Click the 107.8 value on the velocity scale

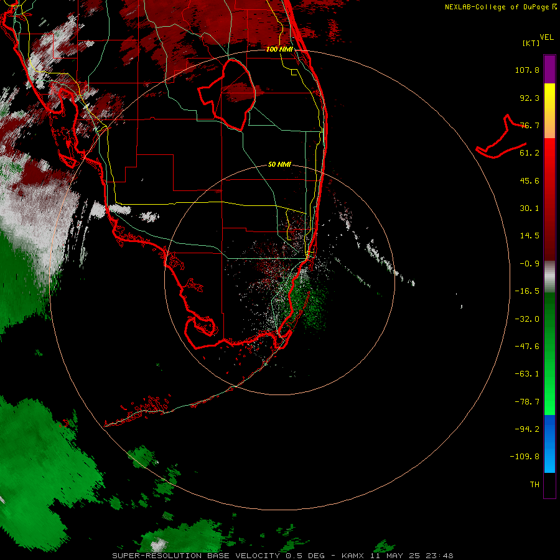coord(527,70)
